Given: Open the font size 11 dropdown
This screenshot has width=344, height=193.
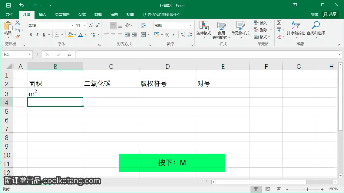Looking at the screenshot, I should (x=85, y=25).
